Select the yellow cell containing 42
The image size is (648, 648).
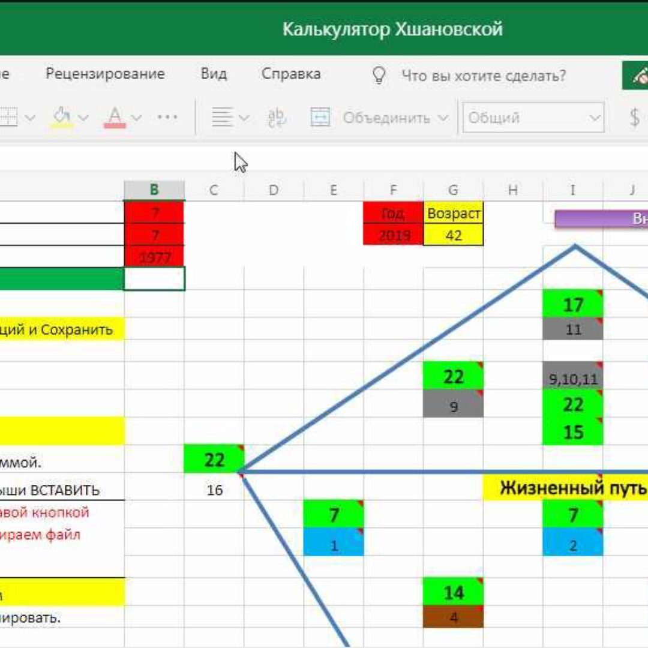(x=453, y=235)
